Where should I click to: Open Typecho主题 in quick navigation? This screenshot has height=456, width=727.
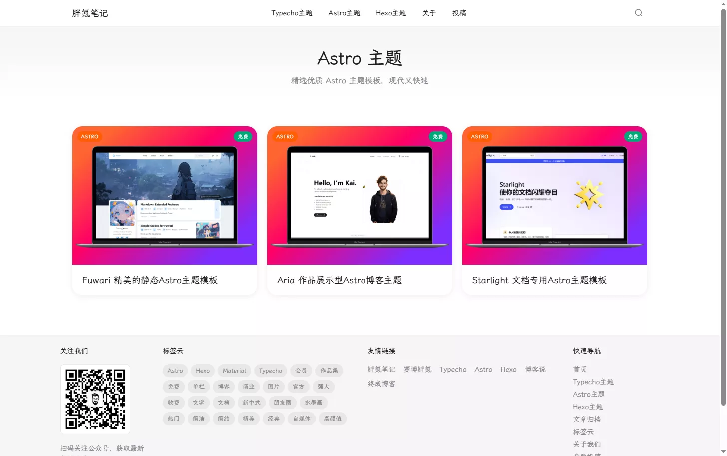point(593,382)
